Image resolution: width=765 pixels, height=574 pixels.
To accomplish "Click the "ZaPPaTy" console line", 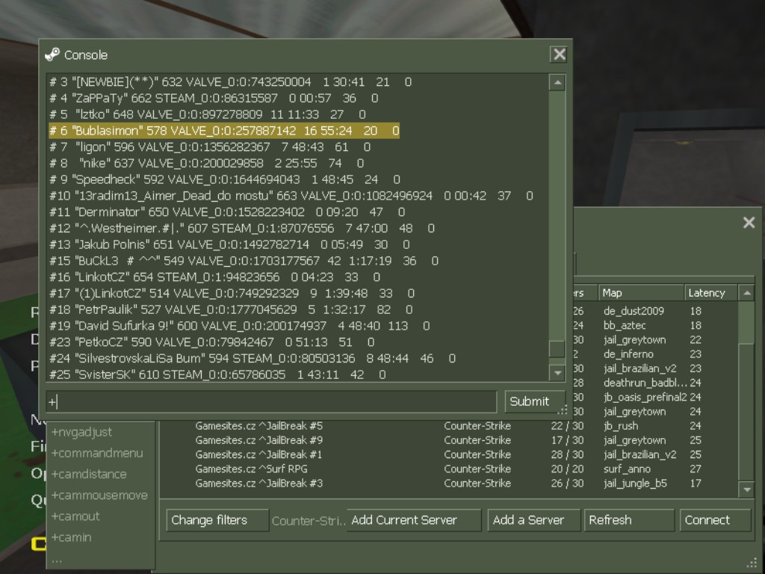I will [214, 98].
